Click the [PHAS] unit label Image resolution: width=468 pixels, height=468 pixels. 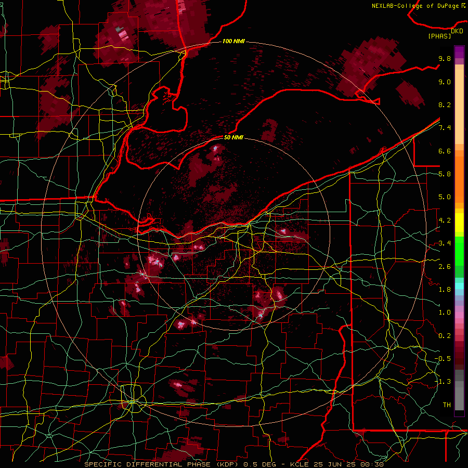[x=439, y=36]
